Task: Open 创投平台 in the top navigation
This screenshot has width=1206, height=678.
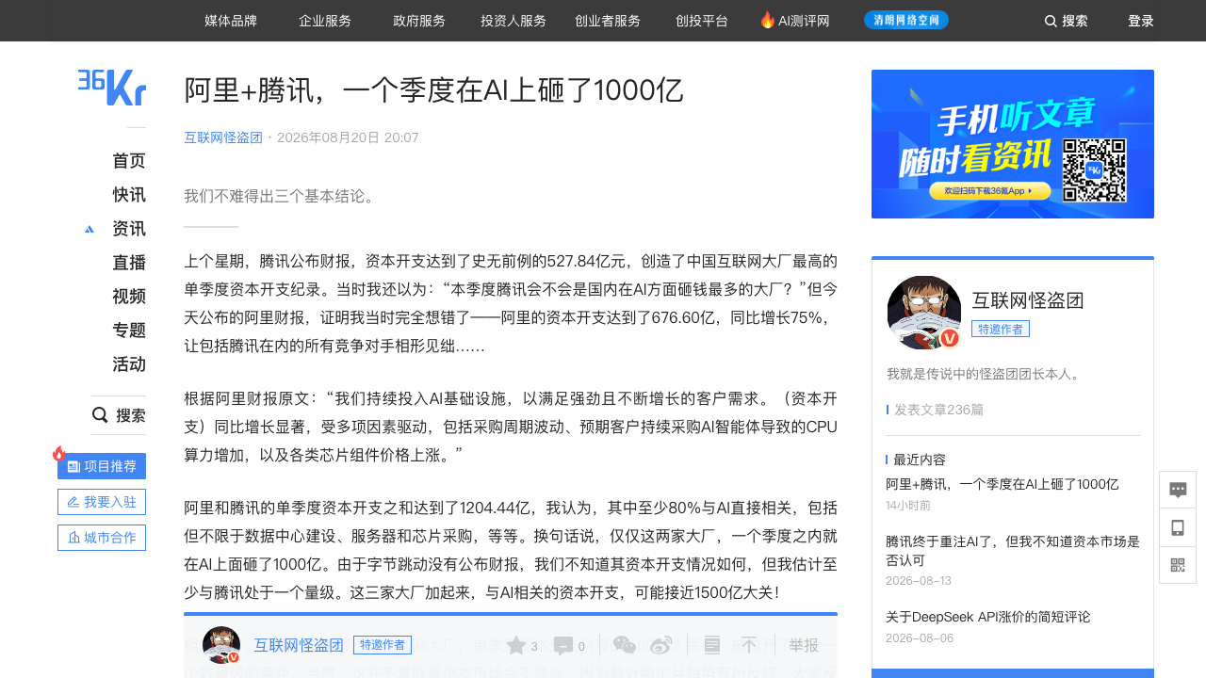Action: click(702, 21)
